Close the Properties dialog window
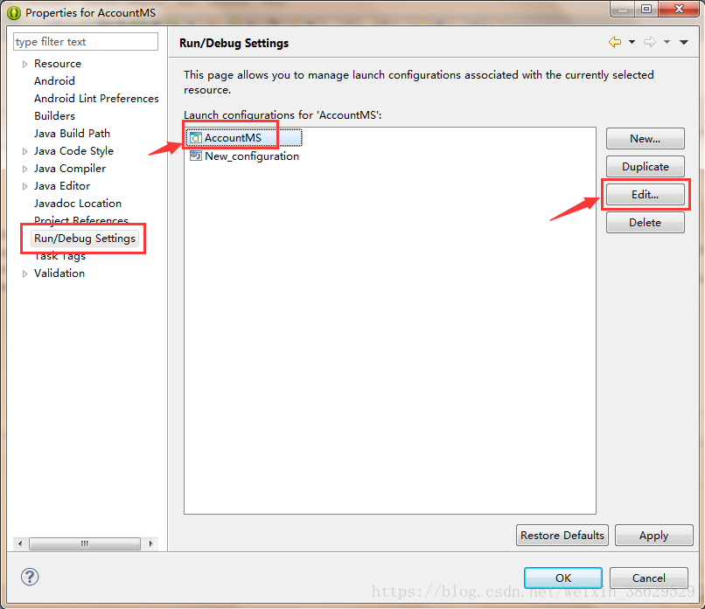Screen dimensions: 705x609 pos(680,9)
